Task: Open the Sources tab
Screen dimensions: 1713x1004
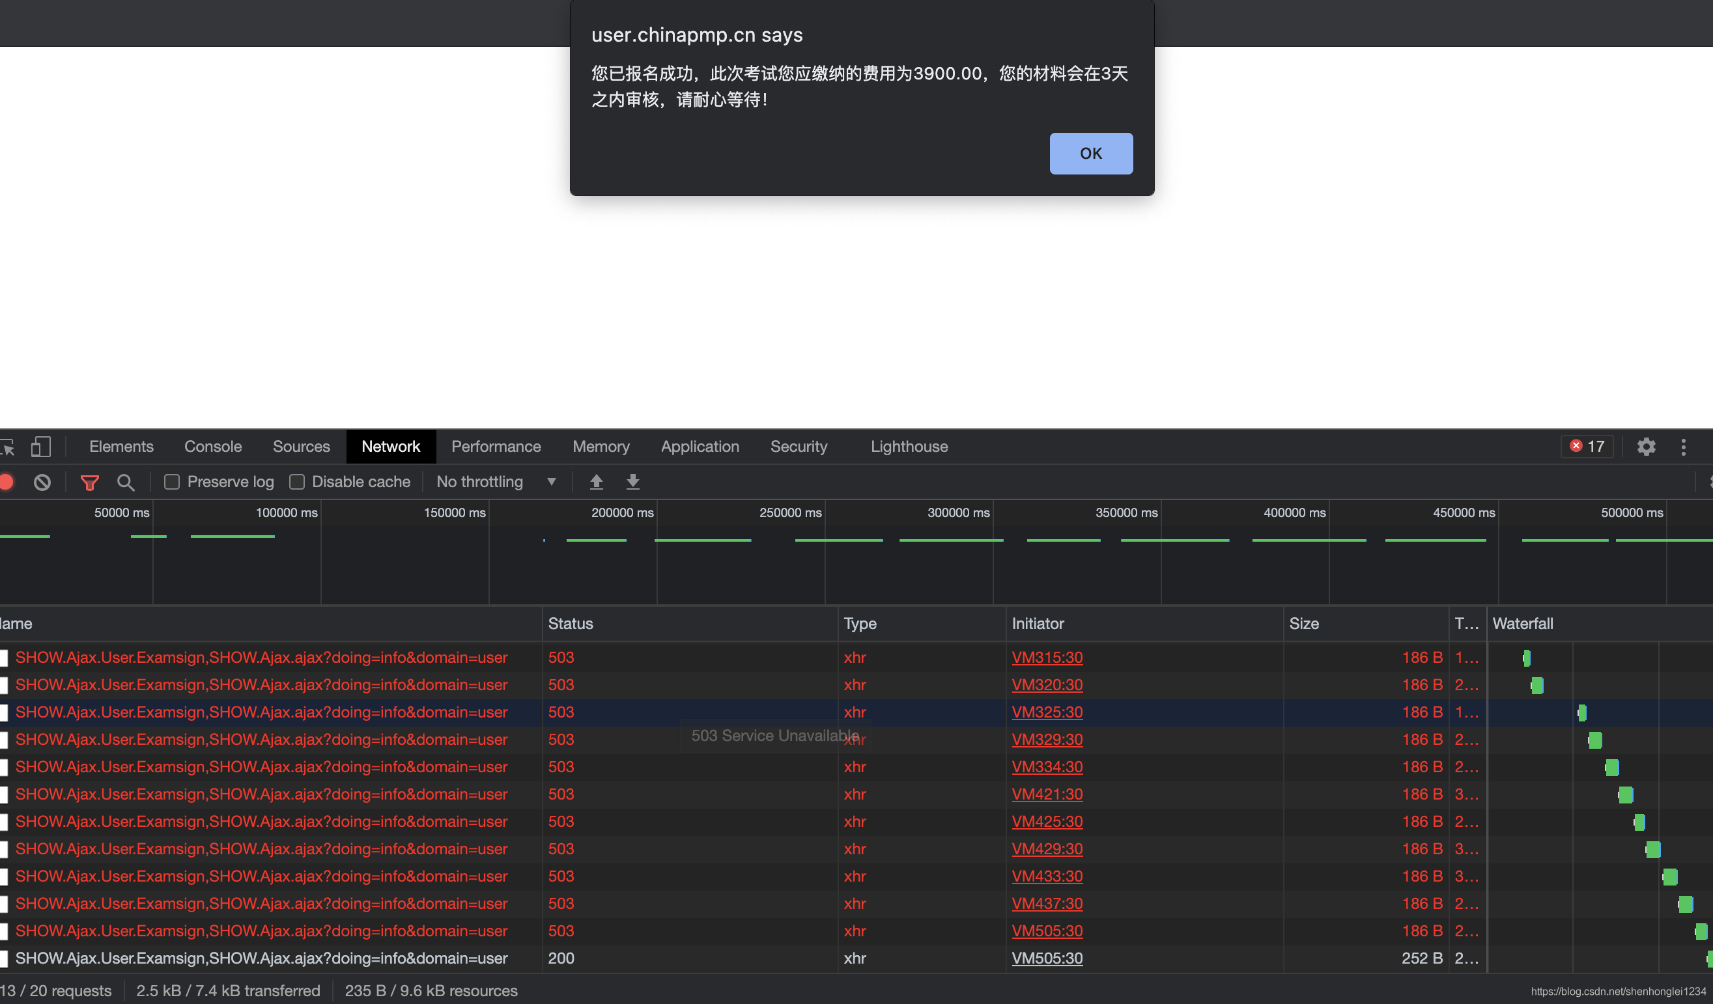Action: coord(301,446)
